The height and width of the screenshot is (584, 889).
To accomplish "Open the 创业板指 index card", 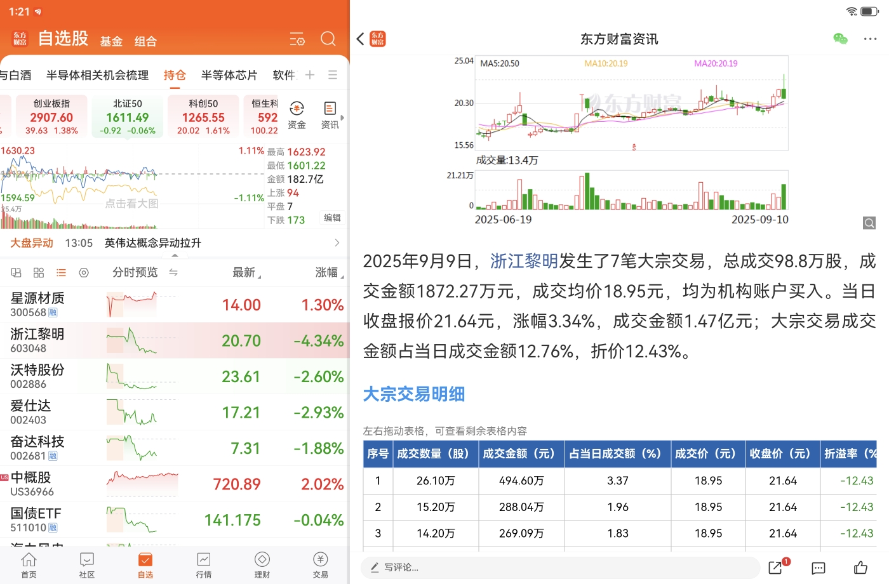I will 51,116.
